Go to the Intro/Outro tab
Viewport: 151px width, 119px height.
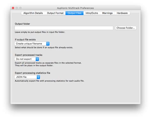[x=92, y=13]
